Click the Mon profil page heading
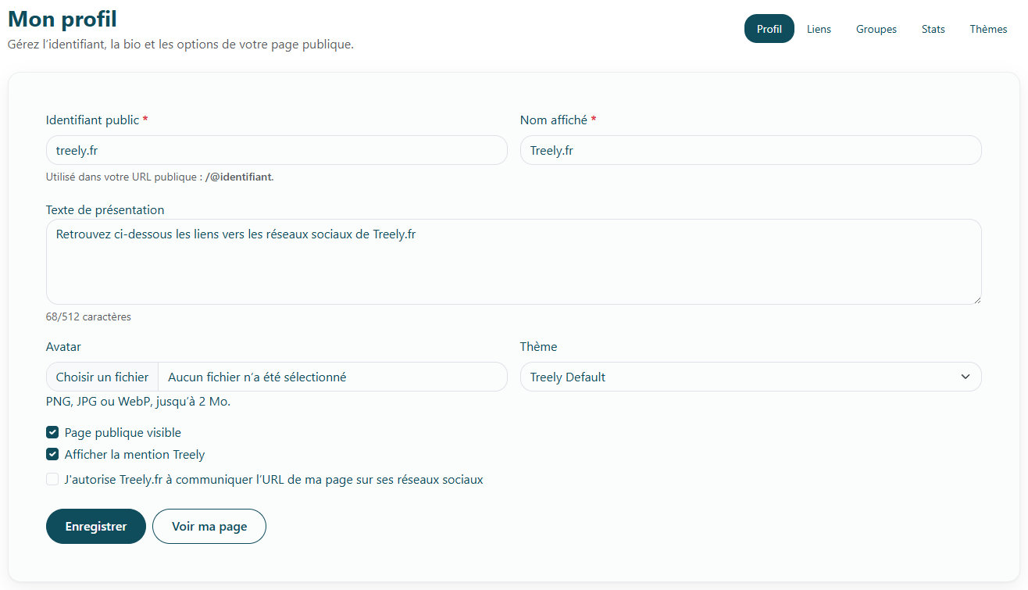Image resolution: width=1028 pixels, height=590 pixels. pyautogui.click(x=62, y=19)
